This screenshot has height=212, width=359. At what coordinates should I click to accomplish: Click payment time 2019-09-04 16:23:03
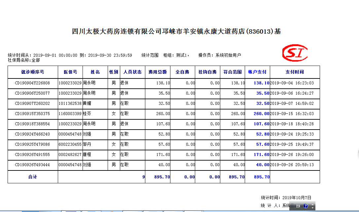click(292, 83)
